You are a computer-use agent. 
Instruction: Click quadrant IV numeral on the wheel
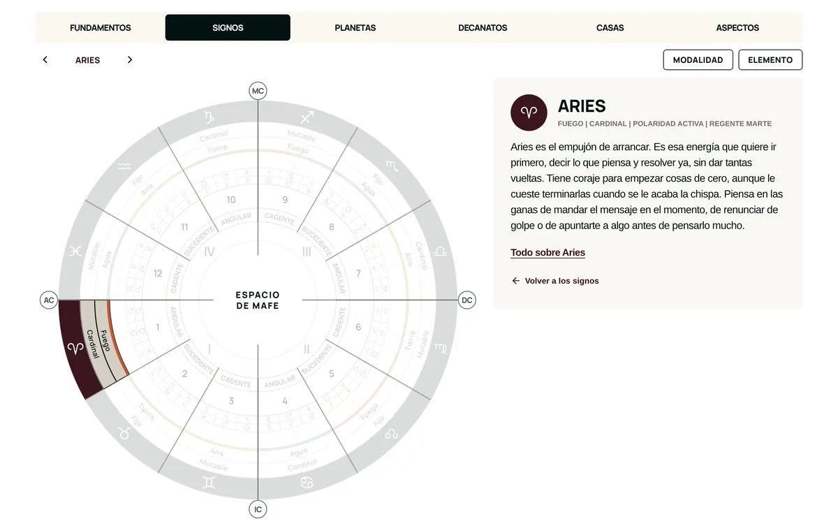point(209,252)
